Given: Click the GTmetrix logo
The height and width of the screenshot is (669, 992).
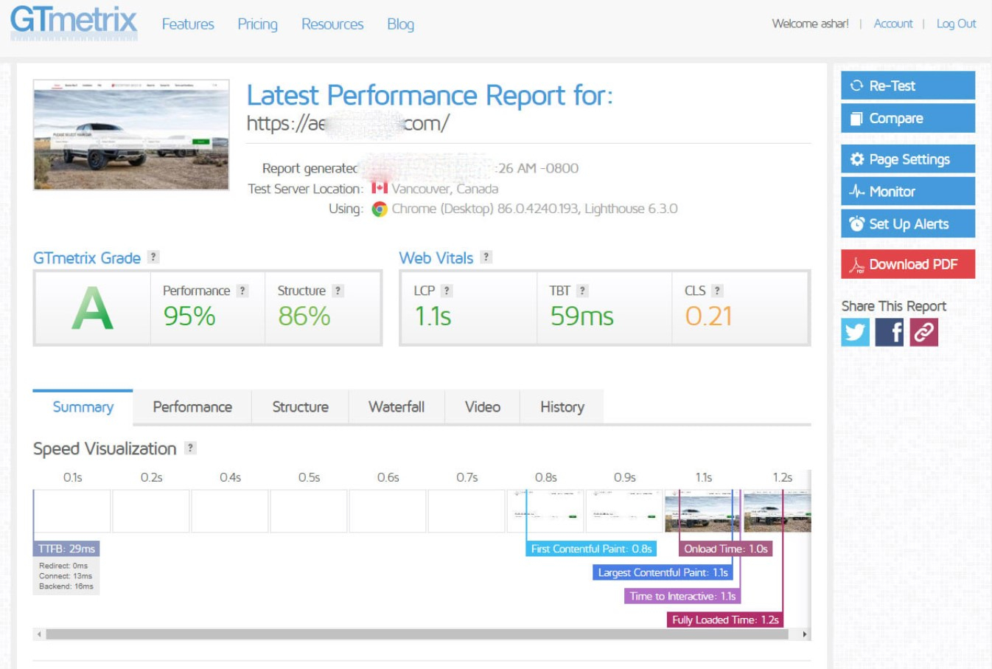Looking at the screenshot, I should (x=74, y=21).
